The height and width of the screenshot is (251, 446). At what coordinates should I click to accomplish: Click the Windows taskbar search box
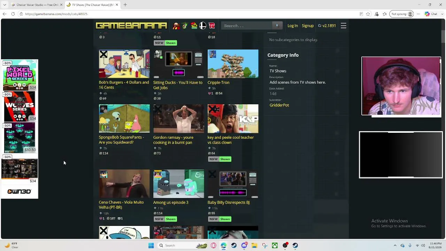182,245
